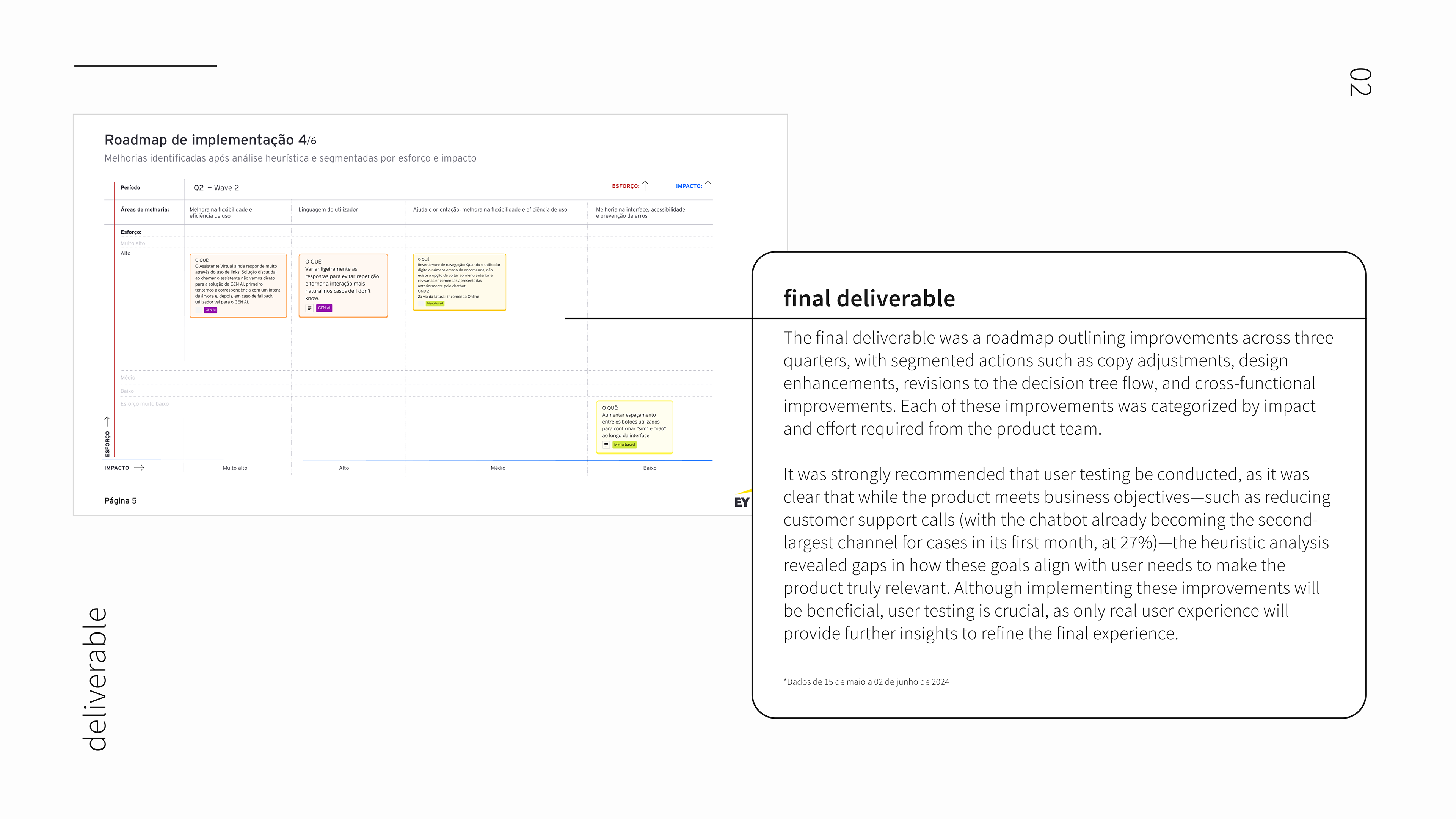Click the purple GEN AI tag on 'Assistente Virtual' card
This screenshot has width=1456, height=819.
pos(210,310)
